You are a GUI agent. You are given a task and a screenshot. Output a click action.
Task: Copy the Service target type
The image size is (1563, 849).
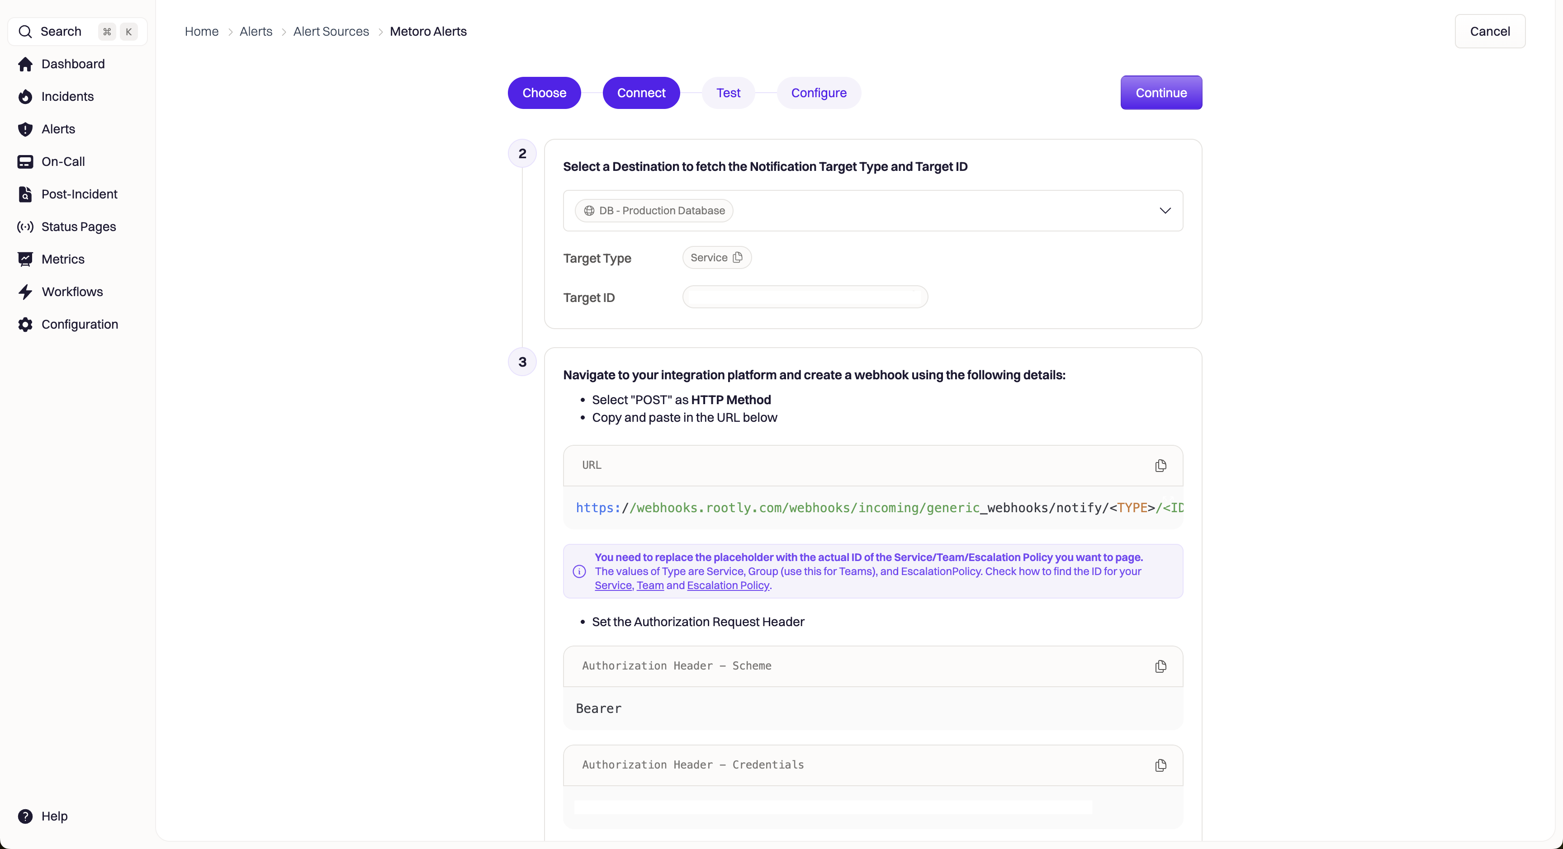click(737, 258)
